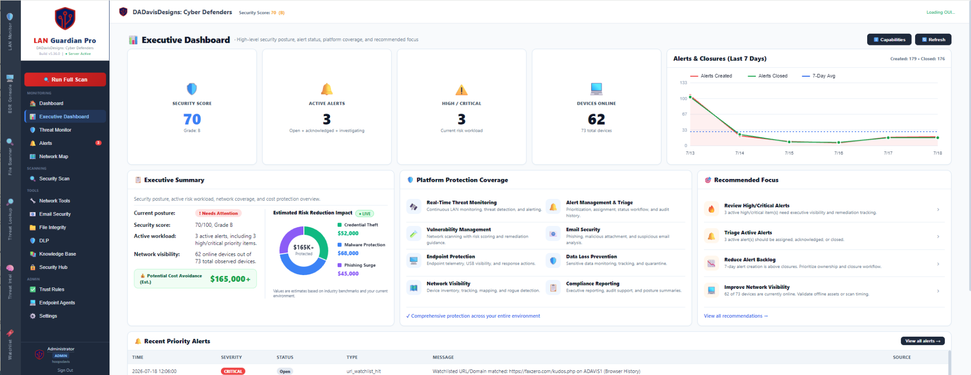The image size is (971, 375).
Task: Click Alert Management & Triage bell icon
Action: click(x=553, y=207)
